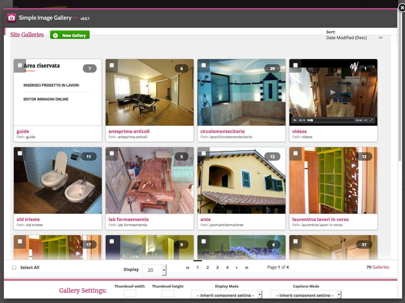
Task: Click the count badge 5 on lab formaementis
Action: tap(181, 157)
